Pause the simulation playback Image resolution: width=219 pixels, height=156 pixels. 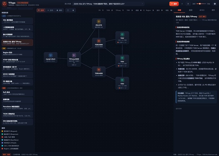click(x=182, y=4)
